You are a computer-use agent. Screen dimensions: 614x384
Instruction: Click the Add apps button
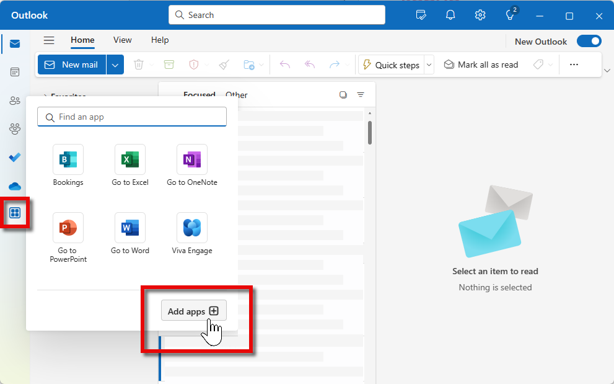click(x=193, y=311)
